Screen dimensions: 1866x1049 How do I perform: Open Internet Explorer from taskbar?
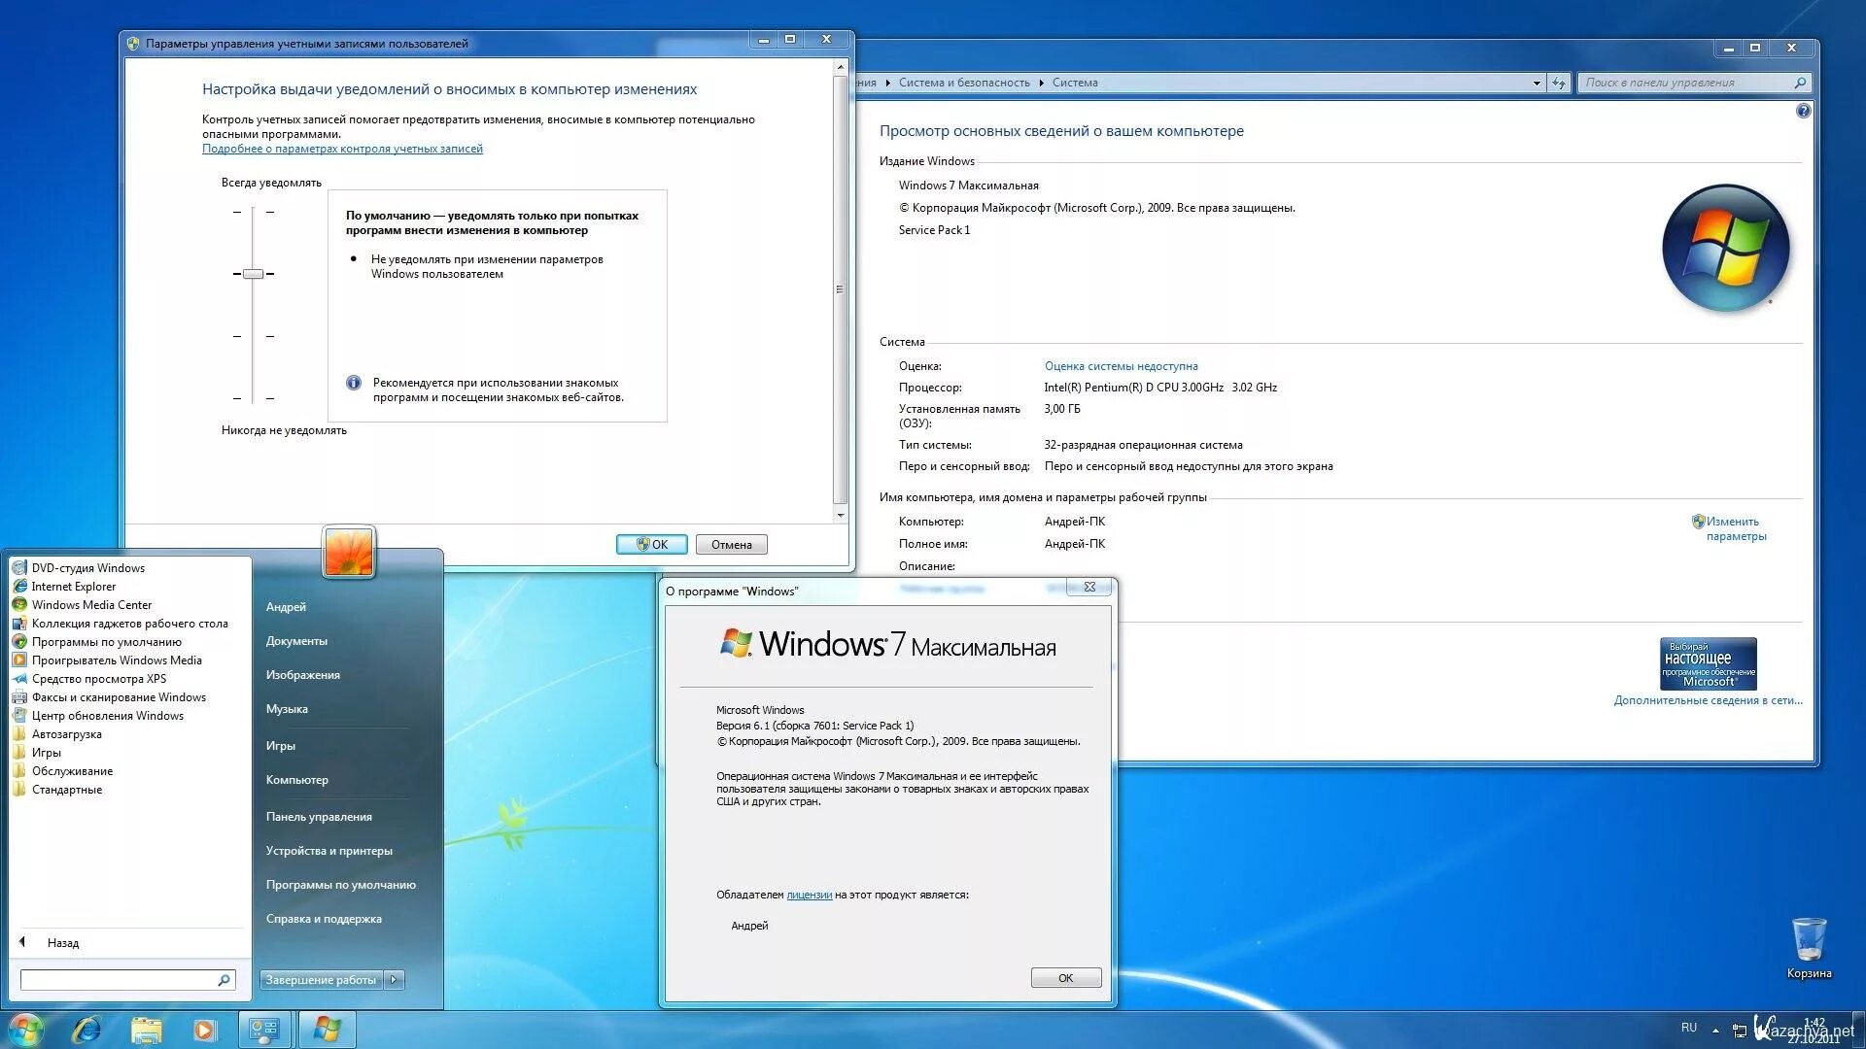click(86, 1030)
